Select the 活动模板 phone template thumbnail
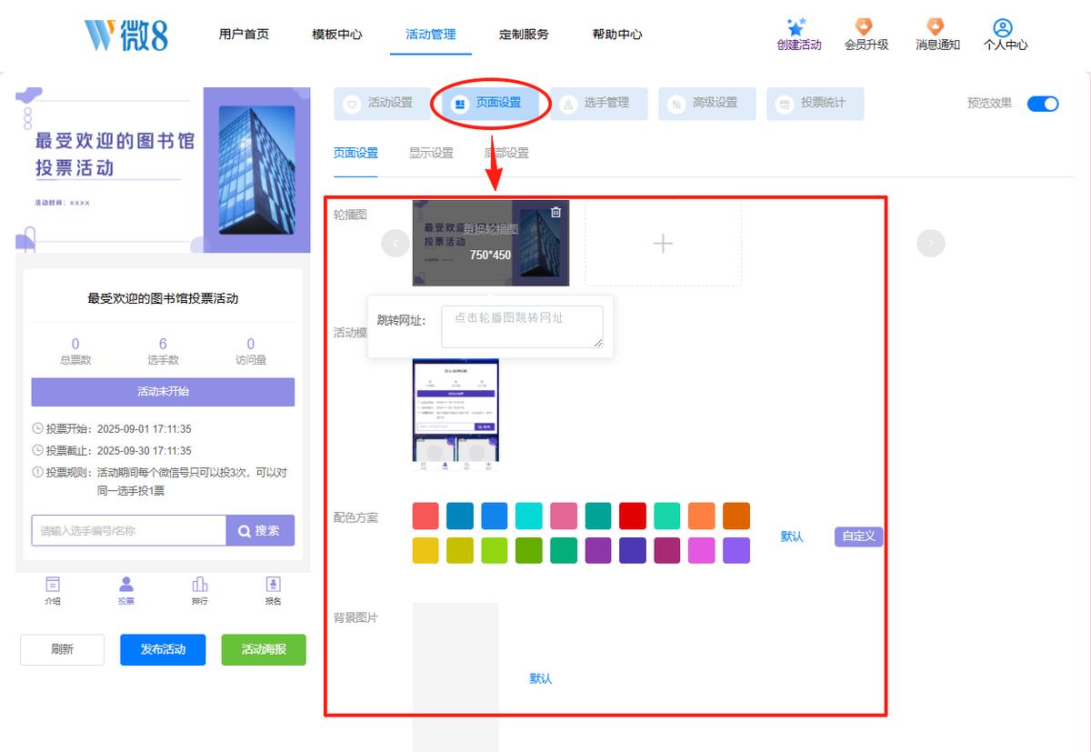Image resolution: width=1091 pixels, height=752 pixels. click(455, 414)
